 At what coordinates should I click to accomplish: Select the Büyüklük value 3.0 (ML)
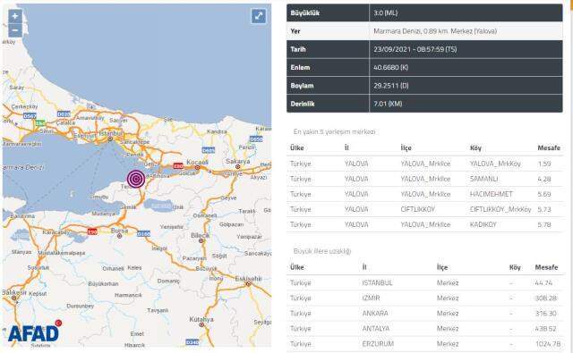(x=386, y=13)
